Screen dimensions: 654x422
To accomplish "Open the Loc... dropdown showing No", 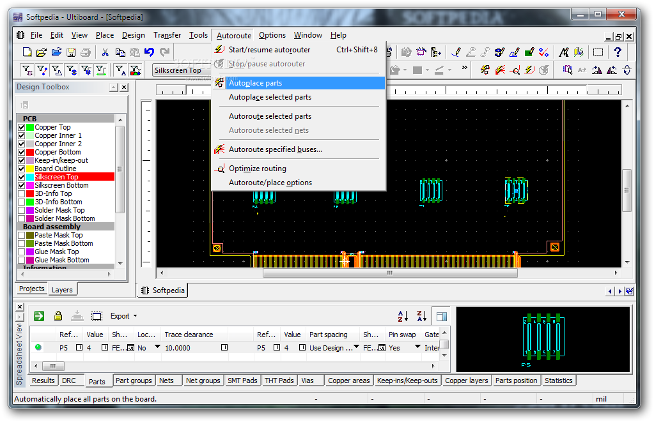I will 157,347.
